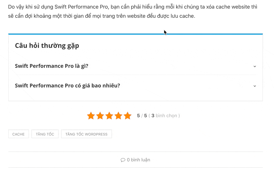The width and height of the screenshot is (274, 169).
Task: Toggle the 'Swift Performance Pro có giá bao nhiêu?' title
Action: coord(67,86)
